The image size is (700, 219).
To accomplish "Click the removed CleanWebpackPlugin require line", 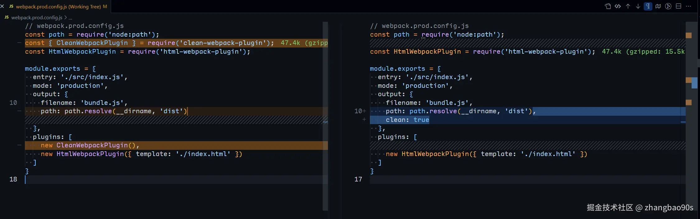I will 149,43.
